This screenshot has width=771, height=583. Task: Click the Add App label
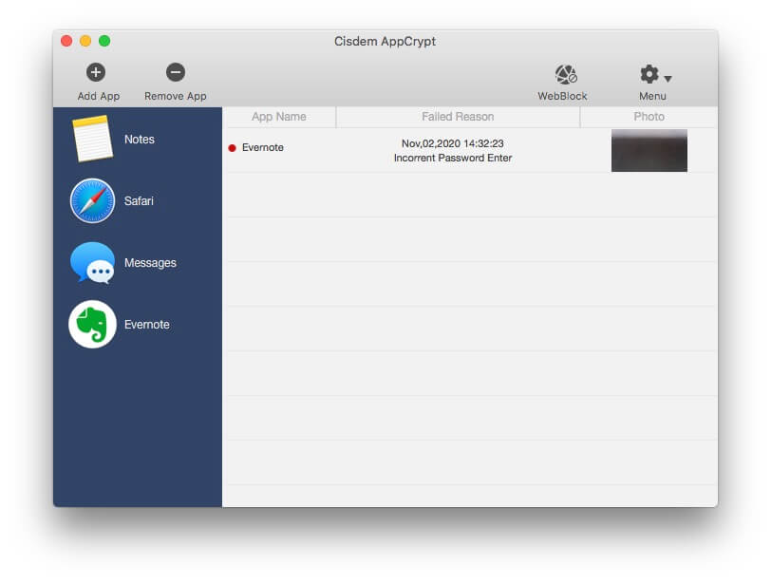pyautogui.click(x=99, y=96)
